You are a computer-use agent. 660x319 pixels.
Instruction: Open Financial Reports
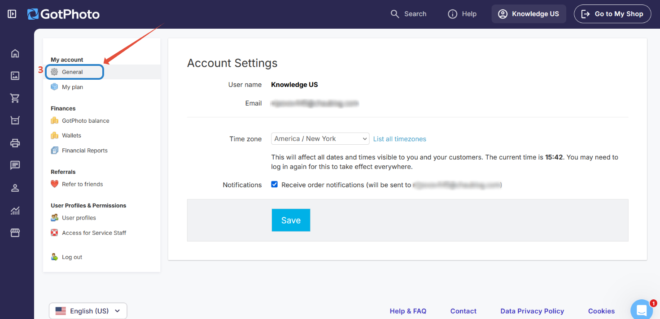[x=79, y=151]
